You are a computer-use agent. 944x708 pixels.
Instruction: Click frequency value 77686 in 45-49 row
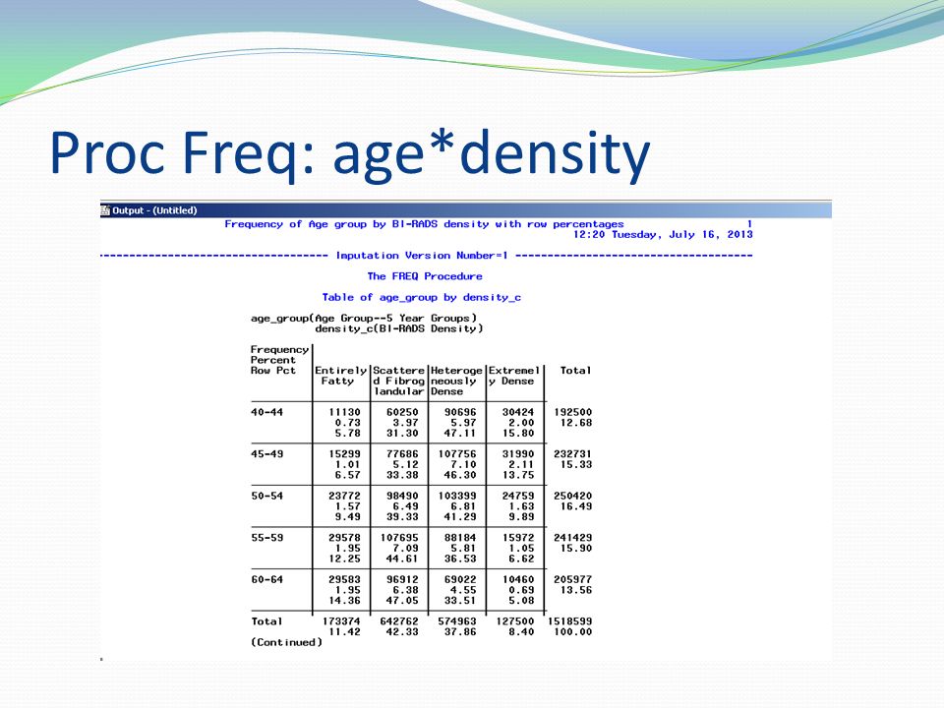pos(402,454)
